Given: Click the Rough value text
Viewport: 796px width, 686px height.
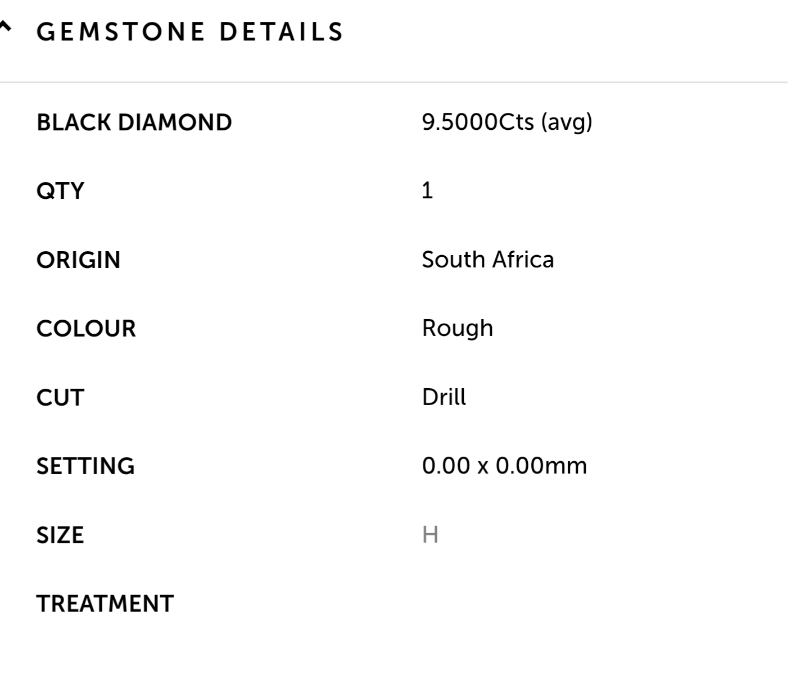Looking at the screenshot, I should point(457,329).
